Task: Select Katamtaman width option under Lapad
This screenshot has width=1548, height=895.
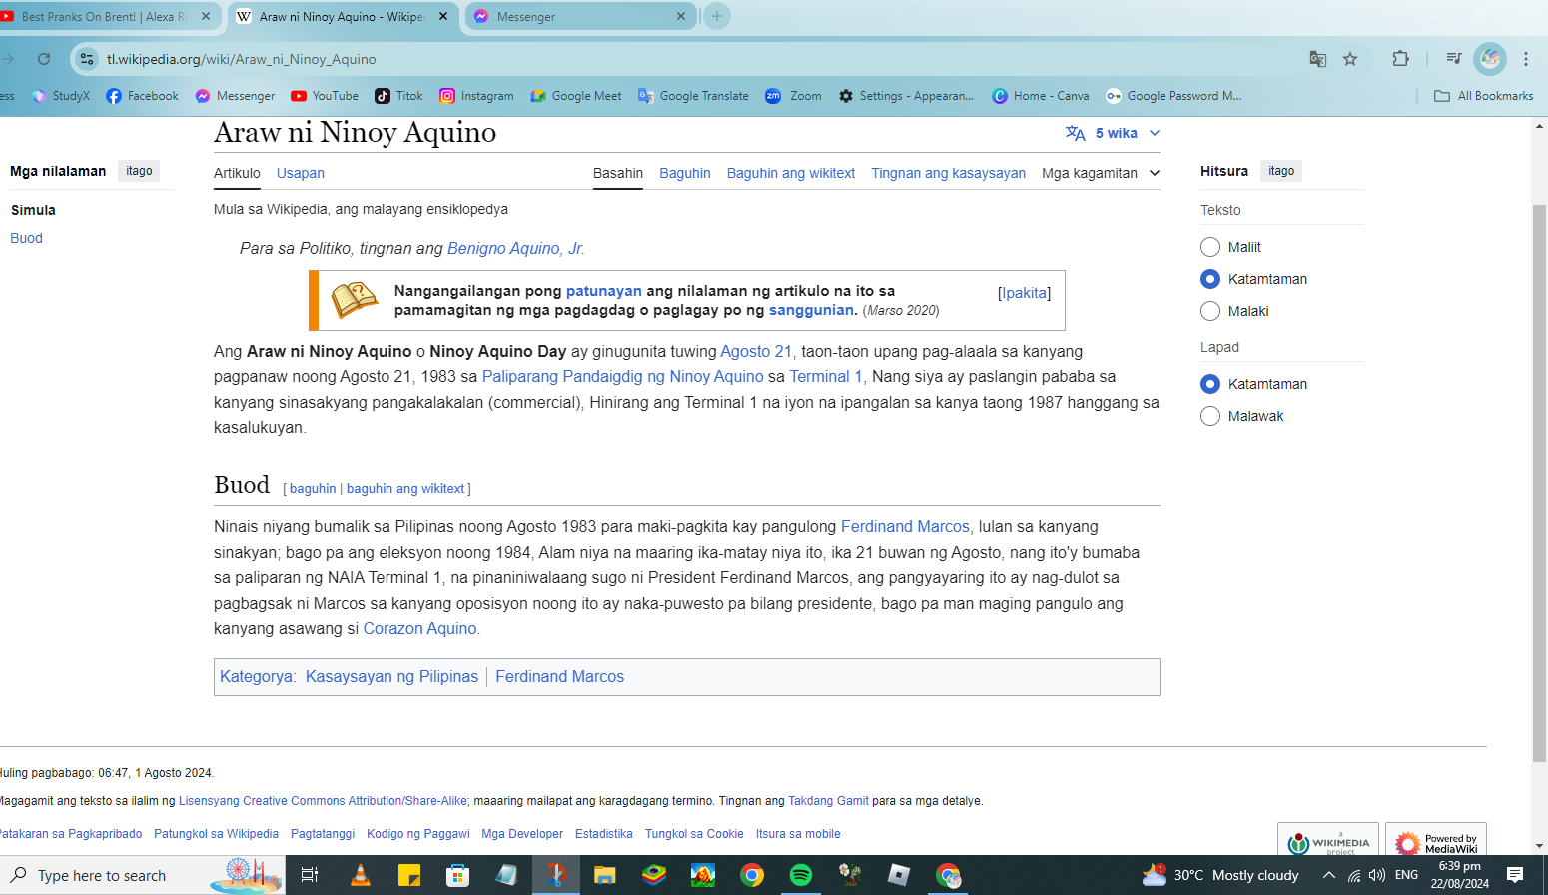Action: (1210, 384)
